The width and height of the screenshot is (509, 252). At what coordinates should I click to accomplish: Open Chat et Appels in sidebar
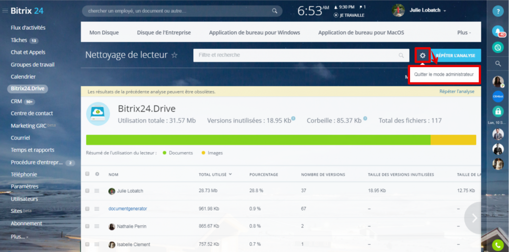[x=28, y=52]
